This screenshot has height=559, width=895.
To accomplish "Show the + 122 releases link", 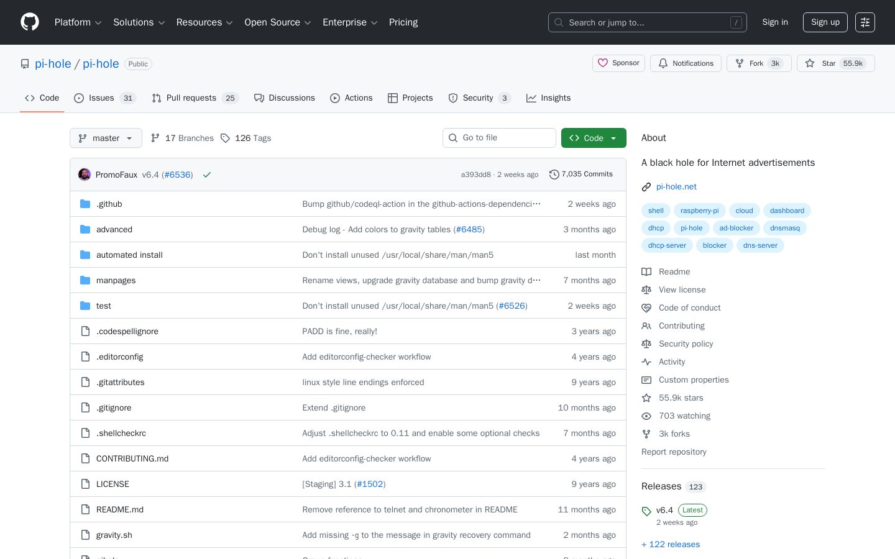I will pyautogui.click(x=671, y=544).
